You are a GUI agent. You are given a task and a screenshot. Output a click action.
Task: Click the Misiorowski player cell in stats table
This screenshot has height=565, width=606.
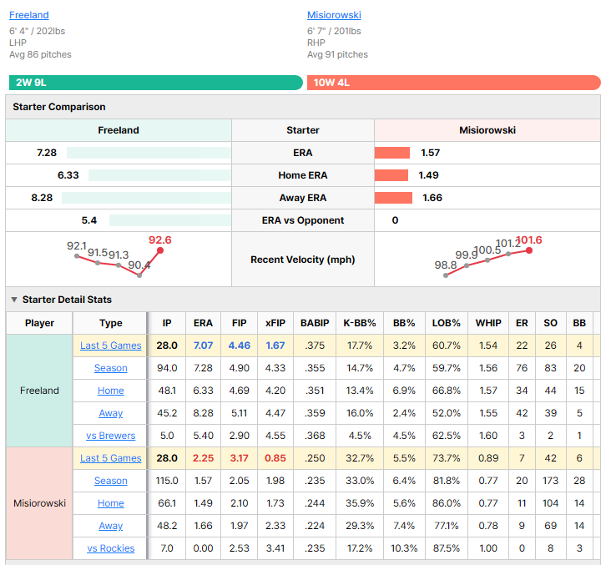click(x=39, y=503)
